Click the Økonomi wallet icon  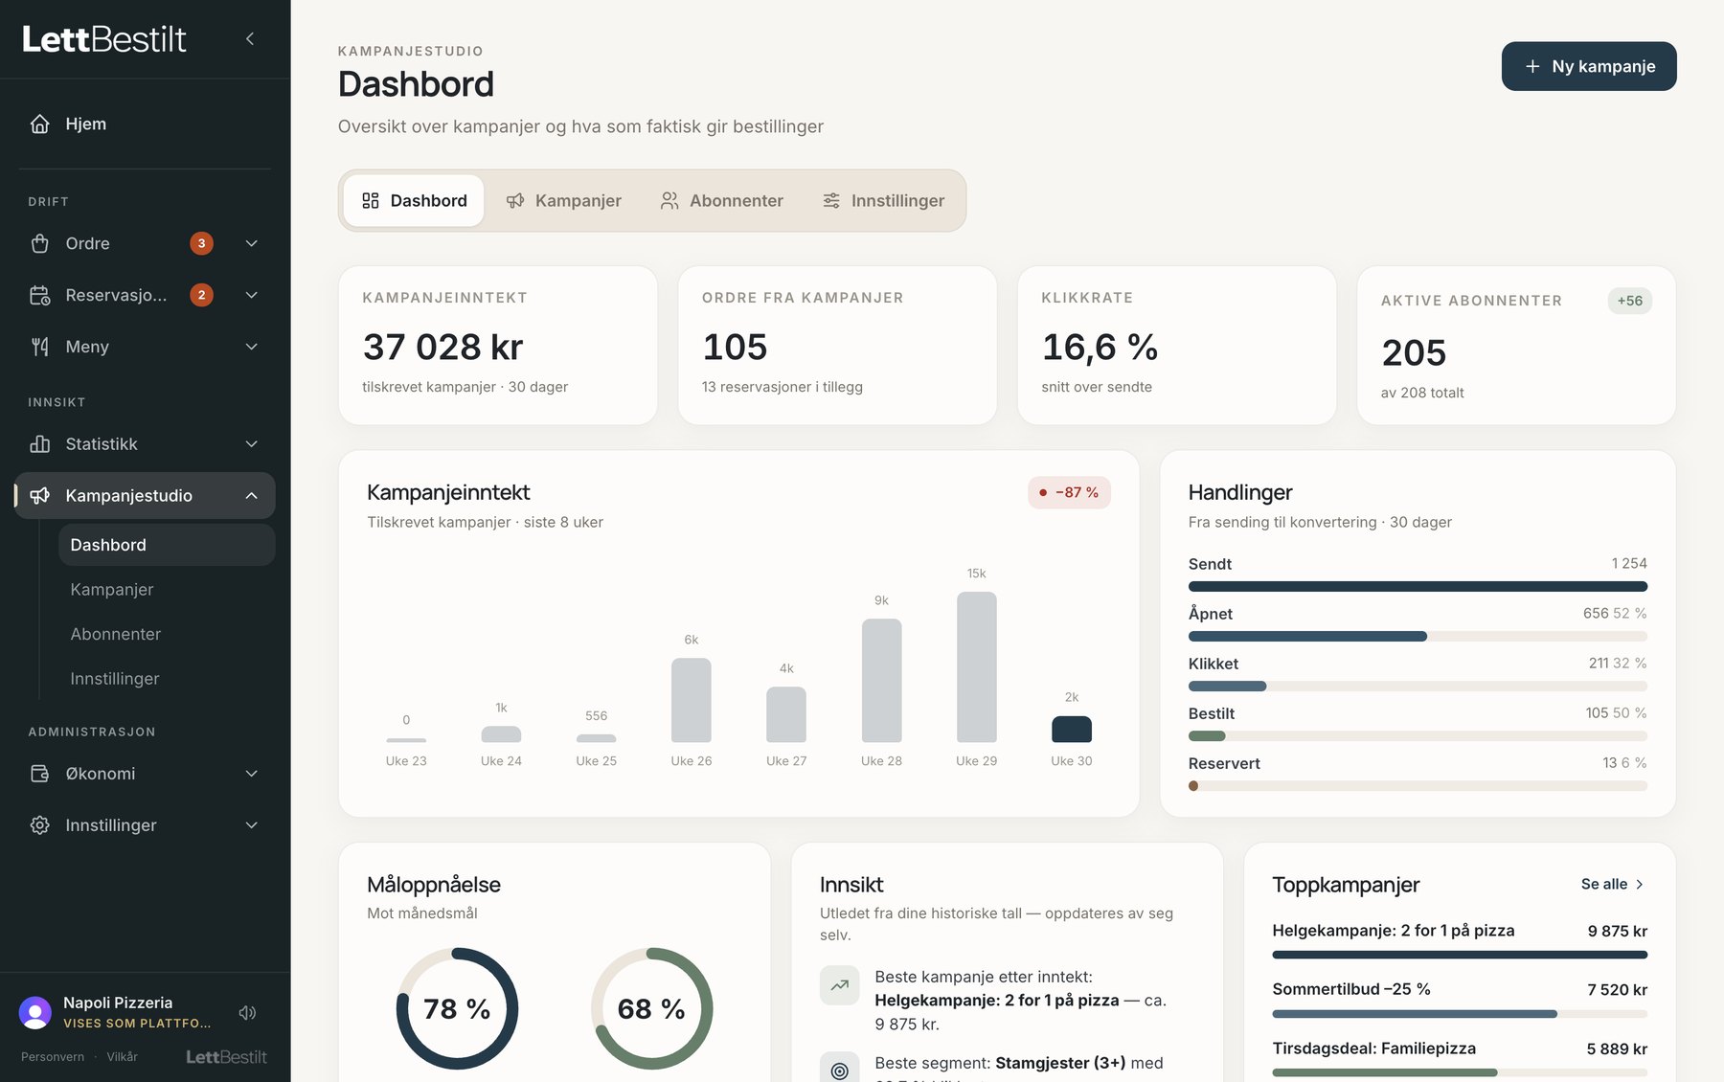[39, 773]
